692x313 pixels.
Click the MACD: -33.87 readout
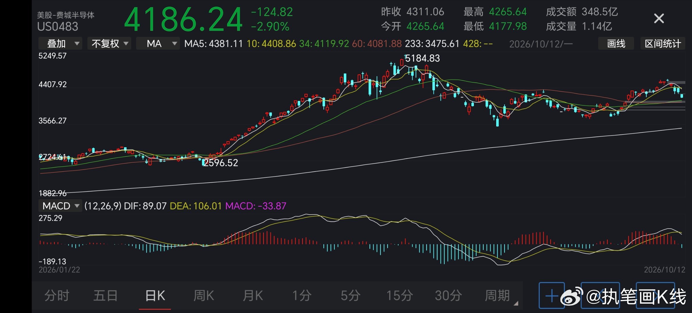[x=256, y=206]
